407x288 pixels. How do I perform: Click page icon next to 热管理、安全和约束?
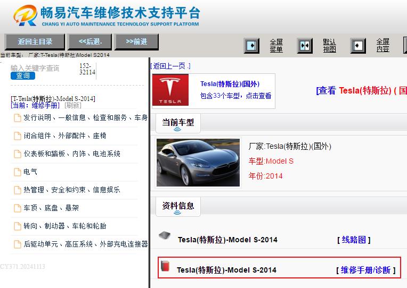click(18, 190)
